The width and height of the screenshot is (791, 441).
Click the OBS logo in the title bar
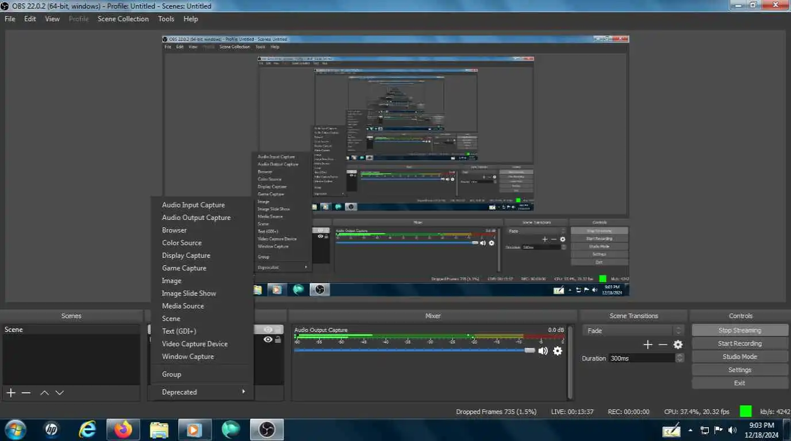point(5,6)
